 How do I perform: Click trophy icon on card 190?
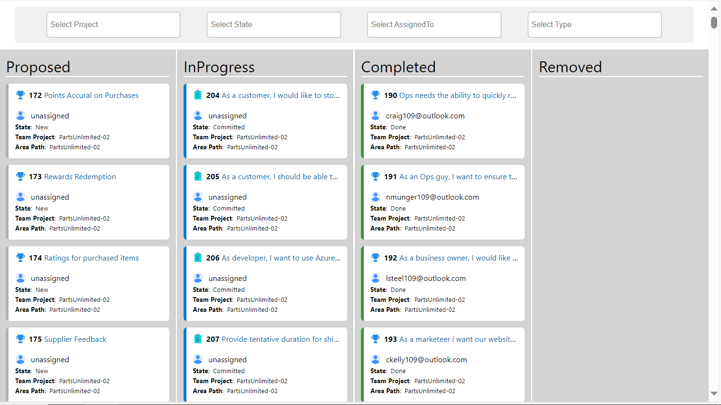coord(375,95)
